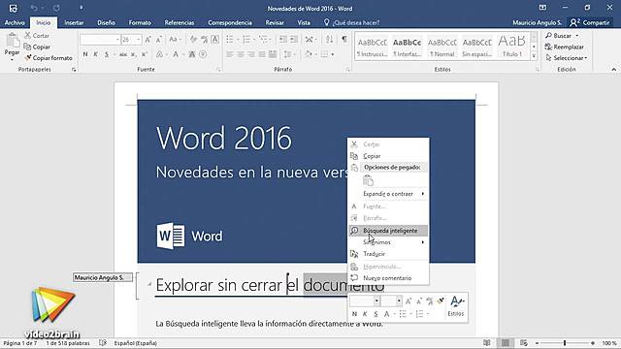Choose Búsqueda inteligente in context menu
The image size is (621, 349).
tap(388, 231)
